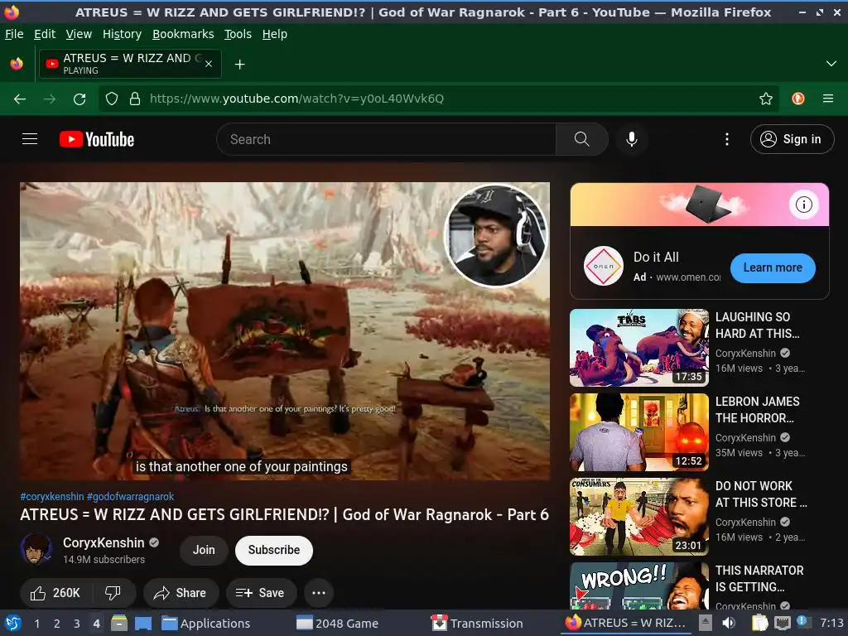Screen dimensions: 848x636
Task: Open the Help menu
Action: (x=274, y=34)
